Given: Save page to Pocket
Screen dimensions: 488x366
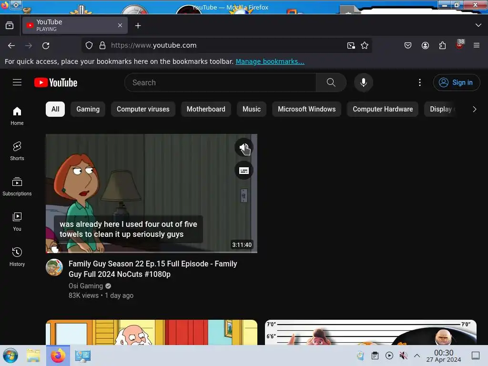Looking at the screenshot, I should pos(408,45).
